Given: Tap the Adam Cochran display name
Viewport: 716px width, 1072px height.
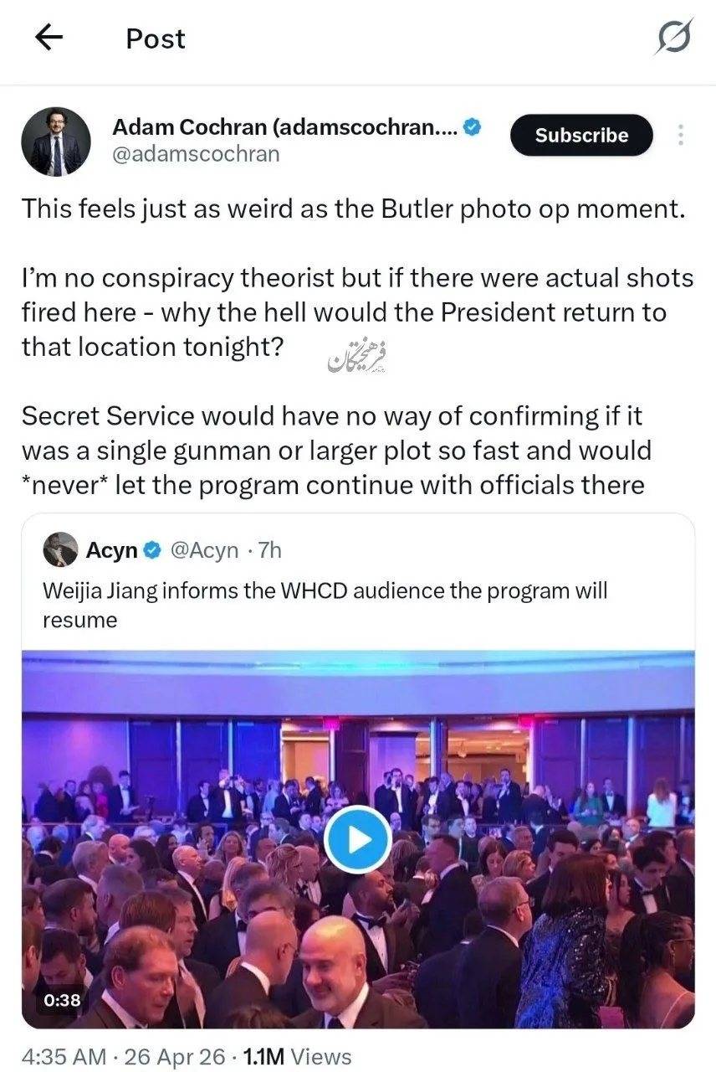Looking at the screenshot, I should [284, 127].
